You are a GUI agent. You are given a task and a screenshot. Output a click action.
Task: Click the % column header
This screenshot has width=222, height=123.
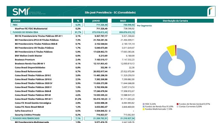pos(78,21)
